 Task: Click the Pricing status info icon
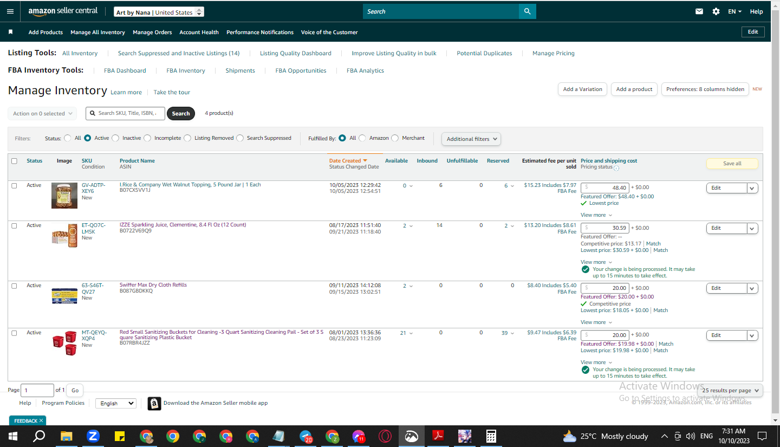(616, 168)
